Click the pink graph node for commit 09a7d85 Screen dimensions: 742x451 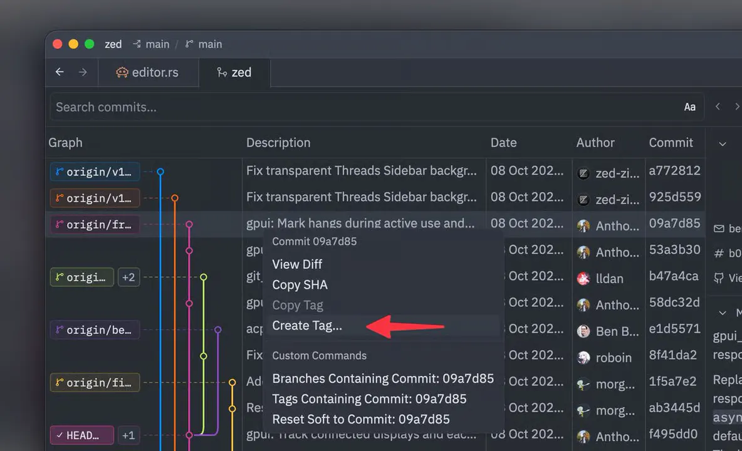click(189, 224)
